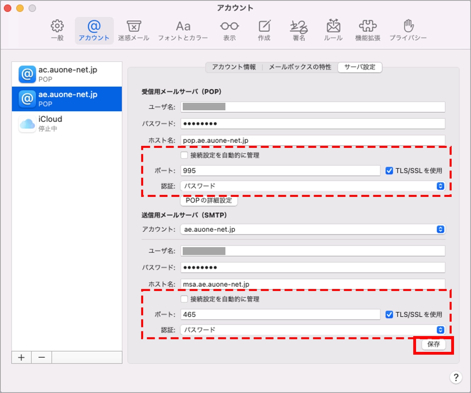Toggle TLS/SSL checkbox for port 995
471x393 pixels.
tap(389, 171)
